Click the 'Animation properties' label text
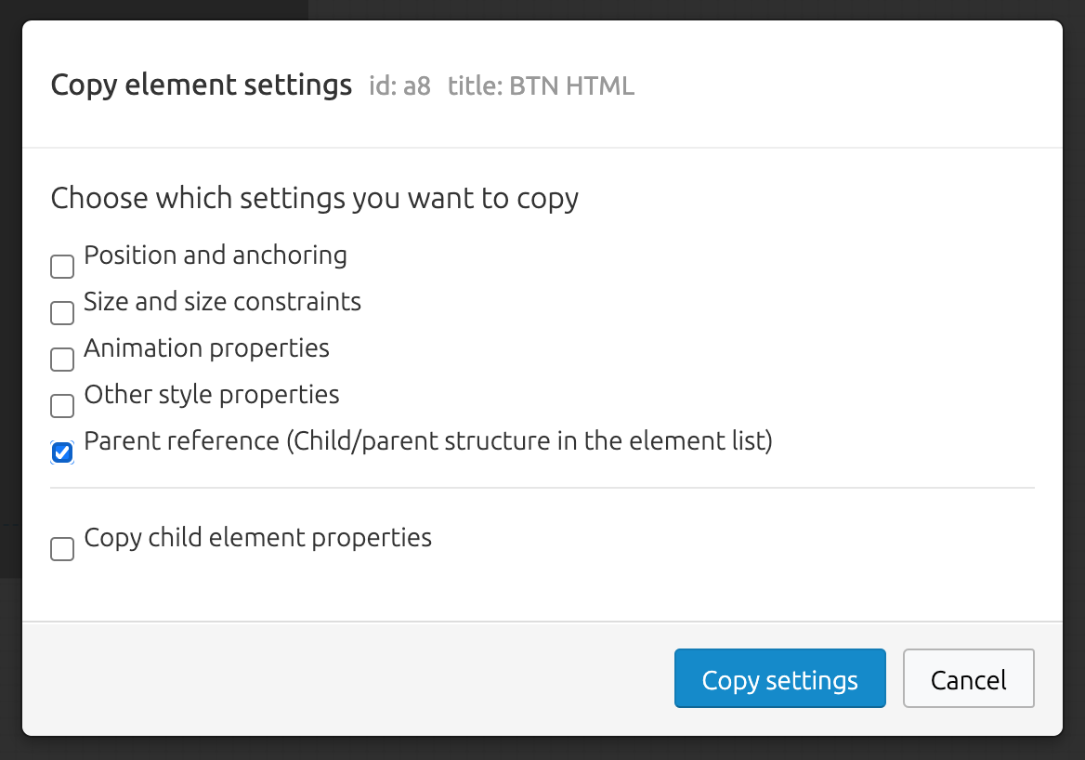1085x760 pixels. pos(206,348)
